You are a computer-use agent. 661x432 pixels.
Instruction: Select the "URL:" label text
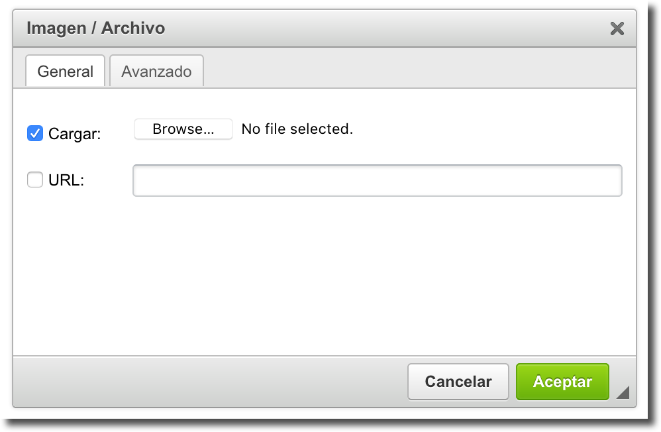tap(66, 180)
